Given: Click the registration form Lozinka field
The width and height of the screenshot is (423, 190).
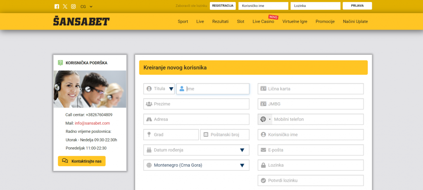Looking at the screenshot, I should point(311,165).
